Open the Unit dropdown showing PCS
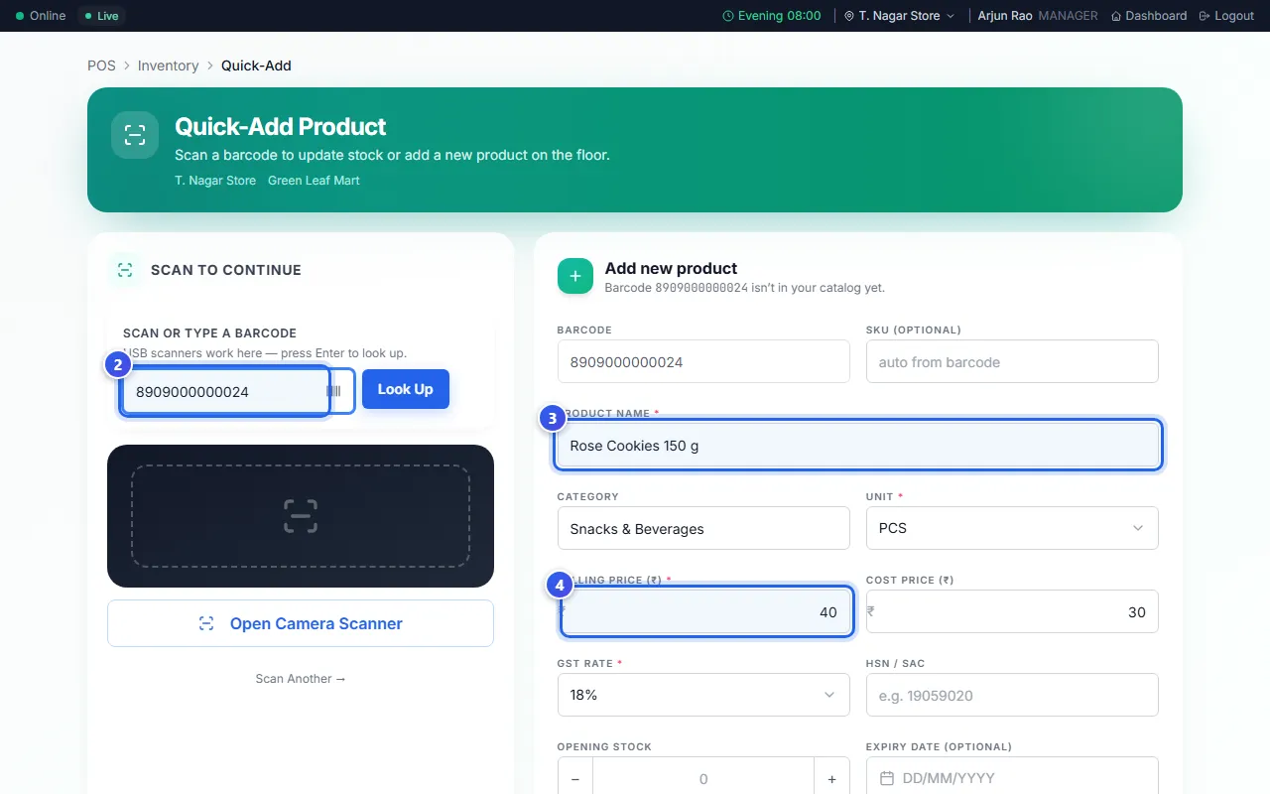The image size is (1270, 794). [1012, 528]
